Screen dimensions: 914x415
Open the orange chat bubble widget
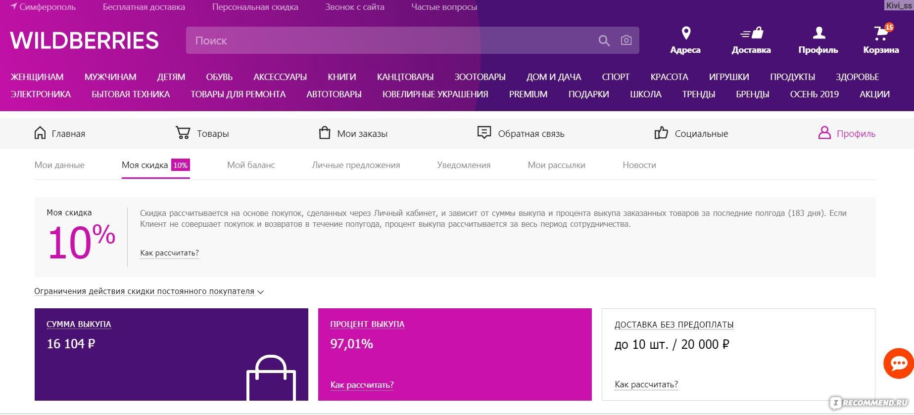point(899,364)
